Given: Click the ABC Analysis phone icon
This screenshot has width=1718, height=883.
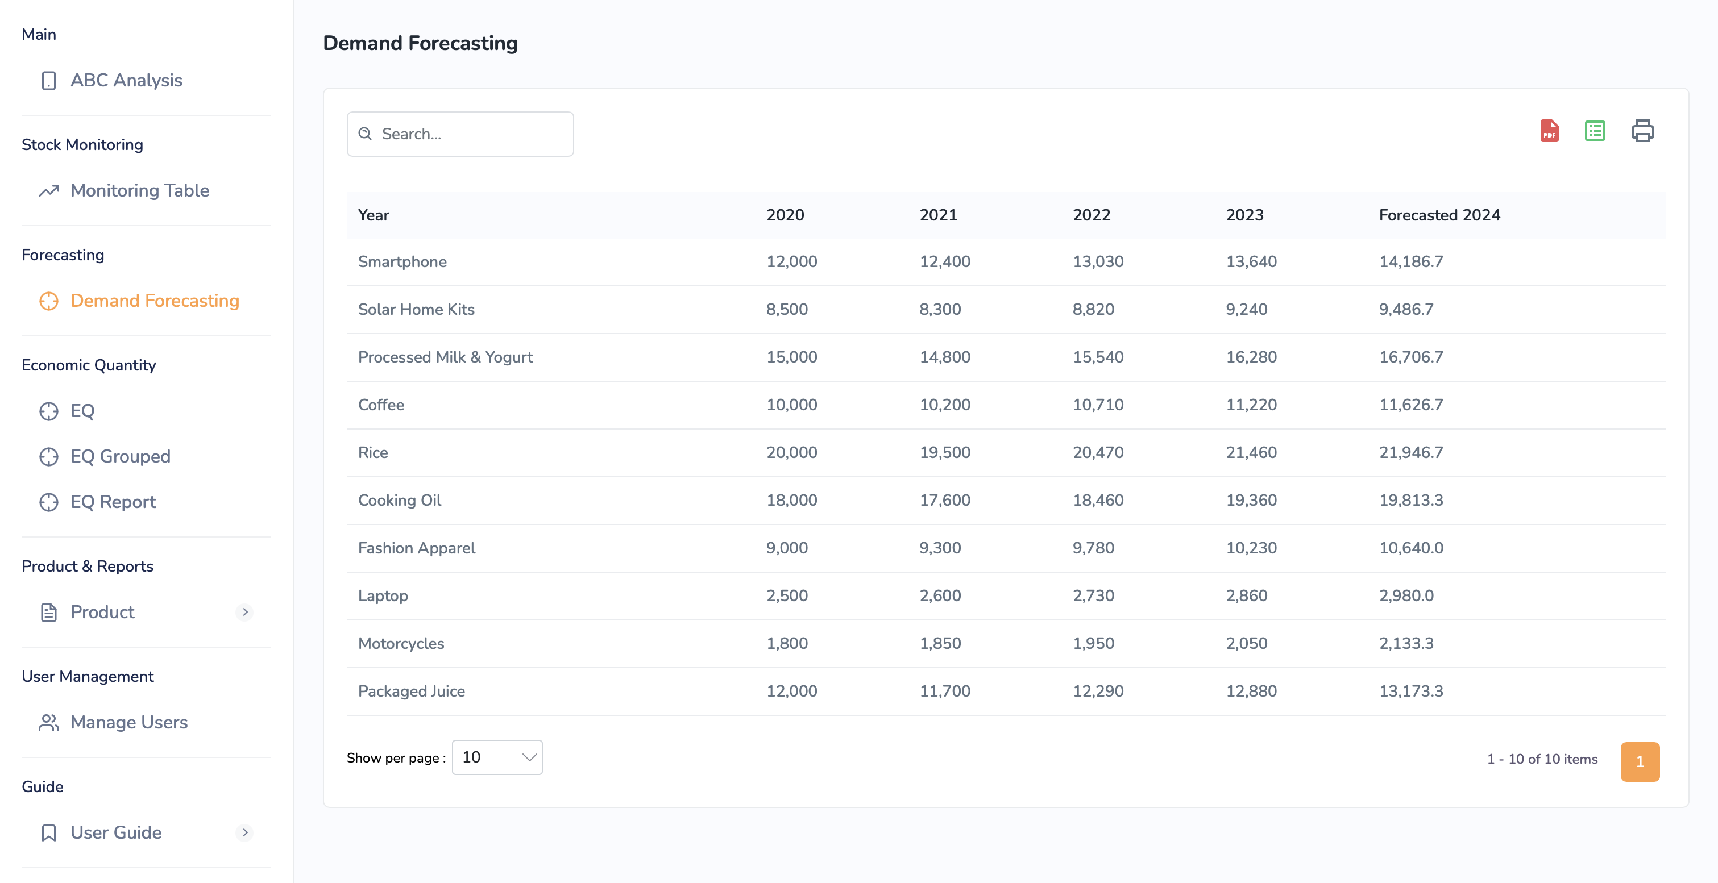Looking at the screenshot, I should coord(49,81).
